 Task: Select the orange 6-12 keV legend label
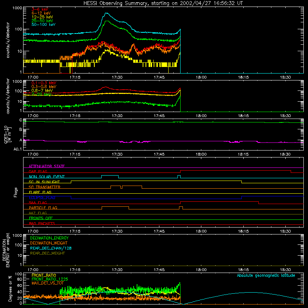point(41,13)
